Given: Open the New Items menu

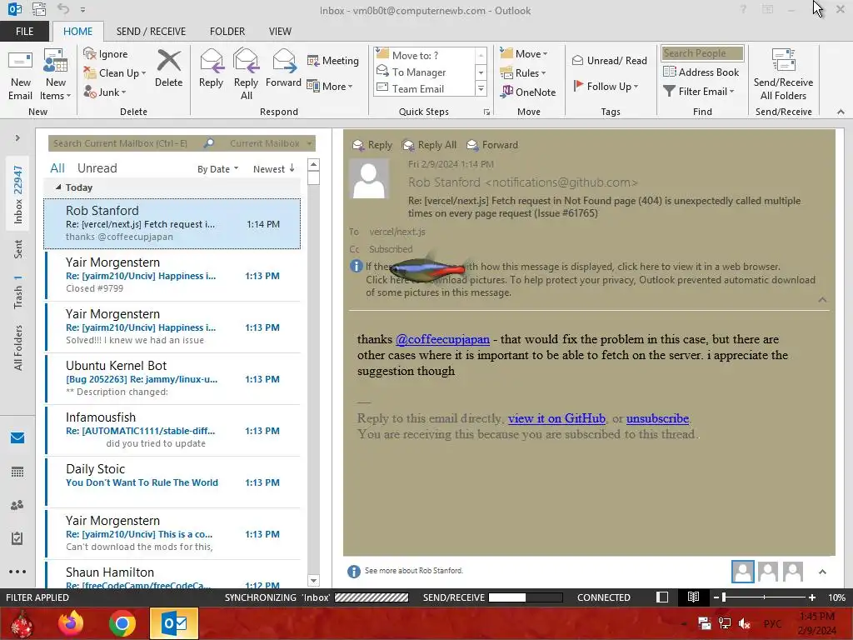Looking at the screenshot, I should pyautogui.click(x=56, y=75).
